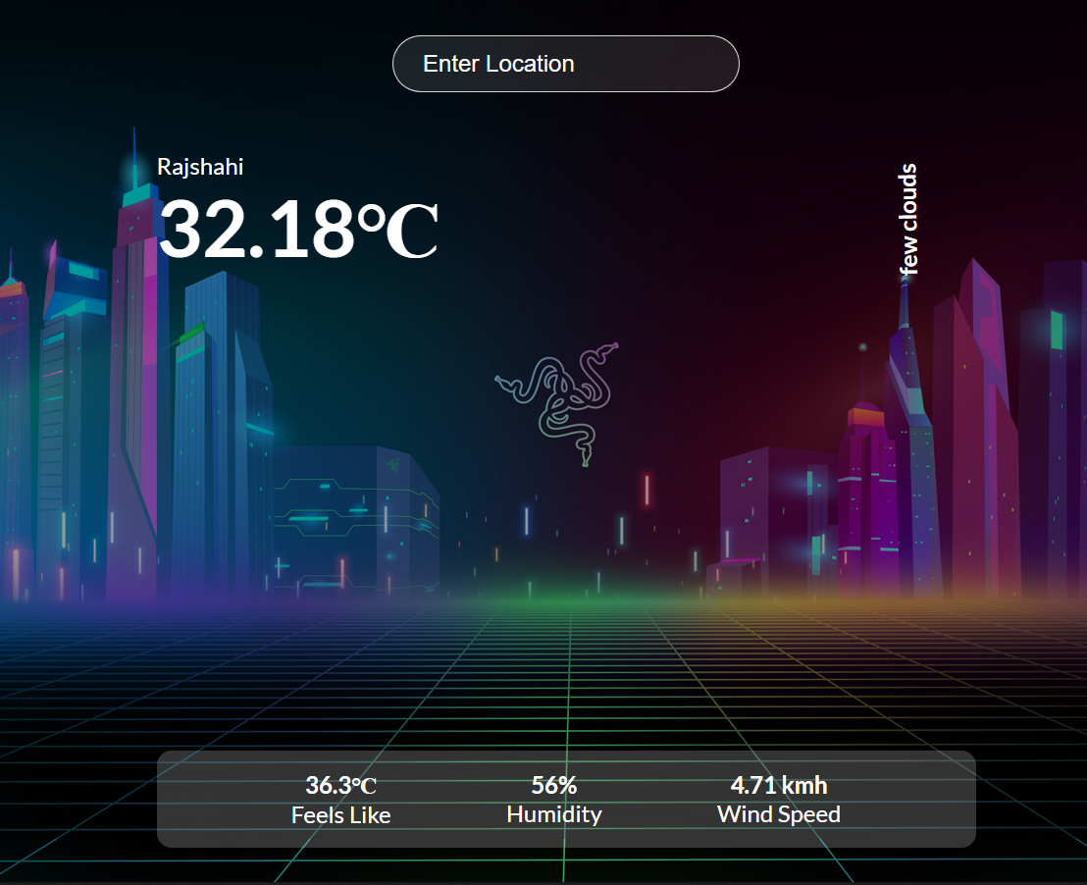The image size is (1087, 885).
Task: Click the 56% humidity value
Action: 553,785
